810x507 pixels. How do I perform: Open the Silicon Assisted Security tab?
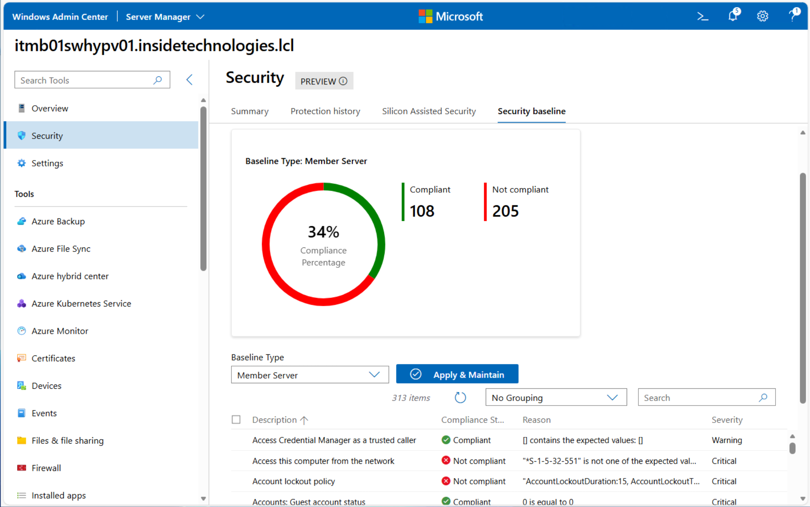click(429, 111)
